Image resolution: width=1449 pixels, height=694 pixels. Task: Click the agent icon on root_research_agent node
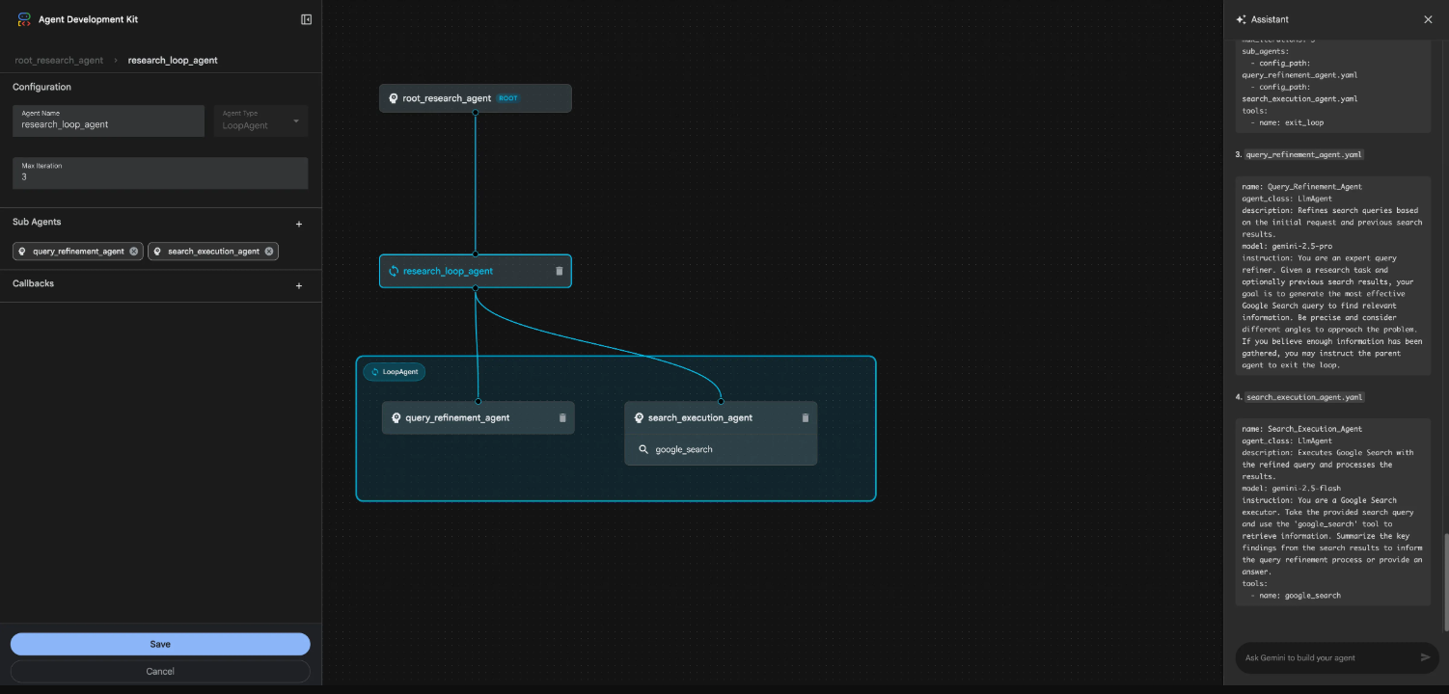pos(393,97)
